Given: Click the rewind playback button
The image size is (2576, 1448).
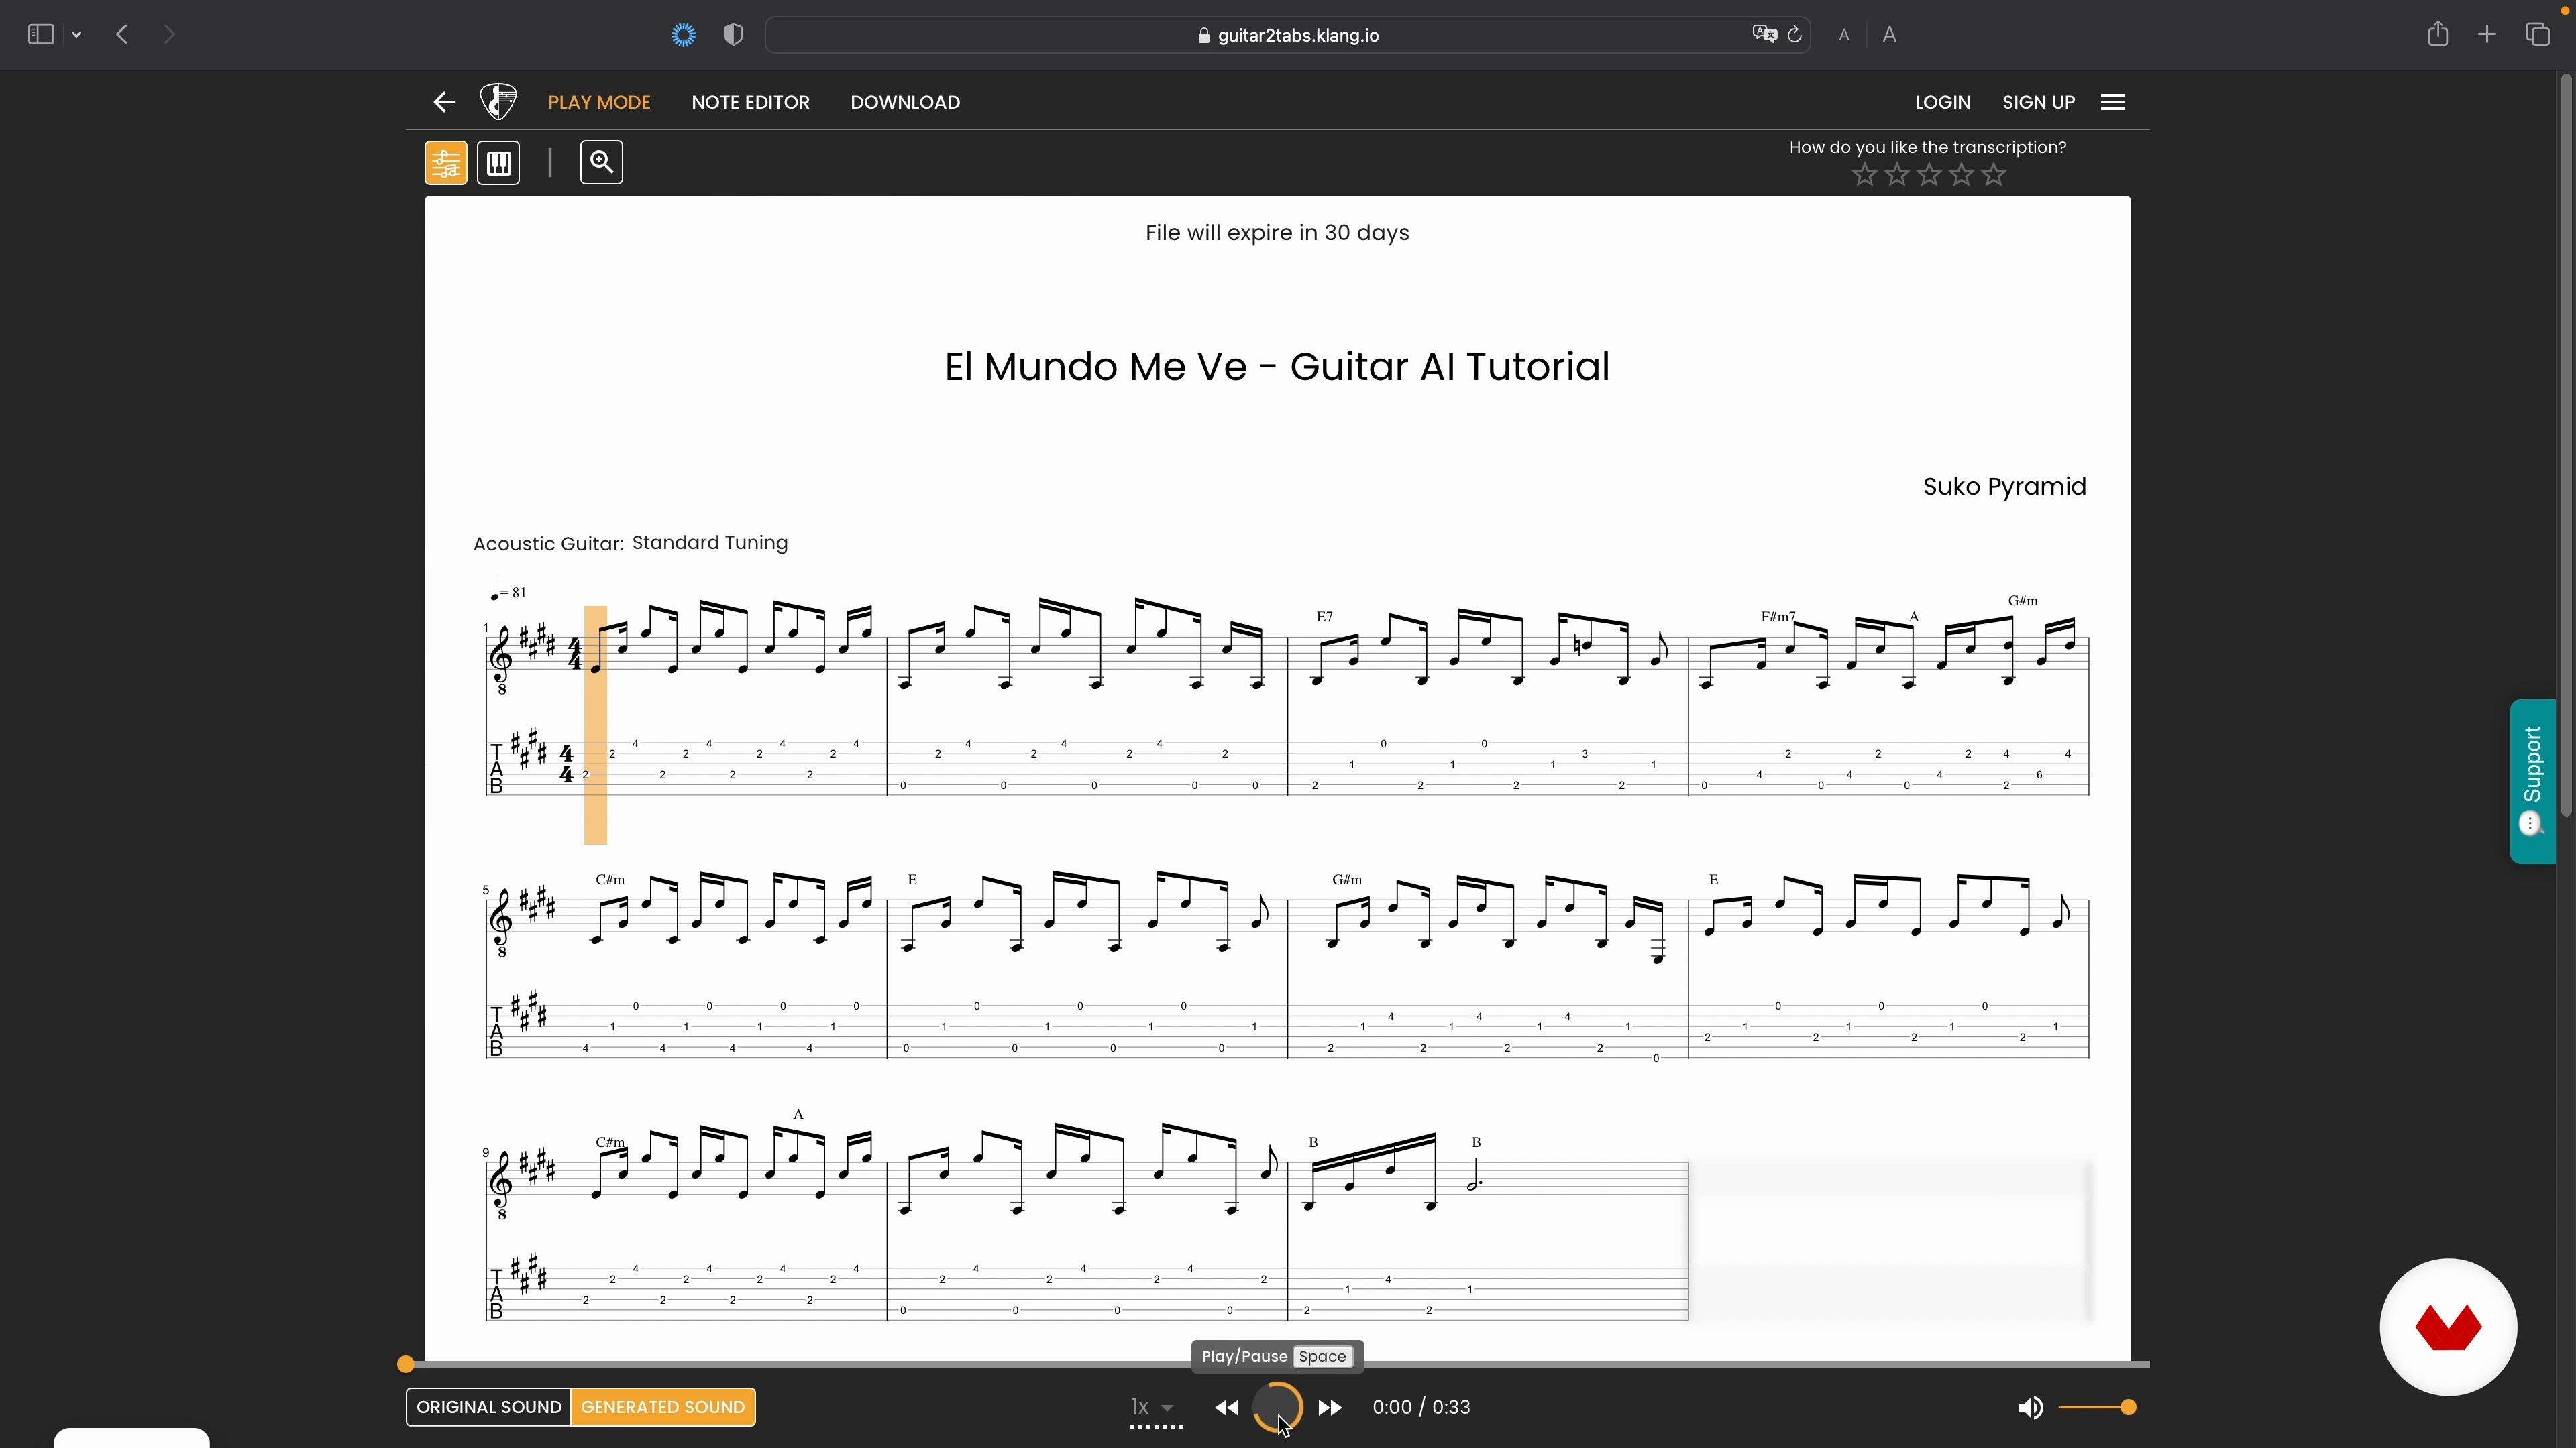Looking at the screenshot, I should click(1227, 1408).
